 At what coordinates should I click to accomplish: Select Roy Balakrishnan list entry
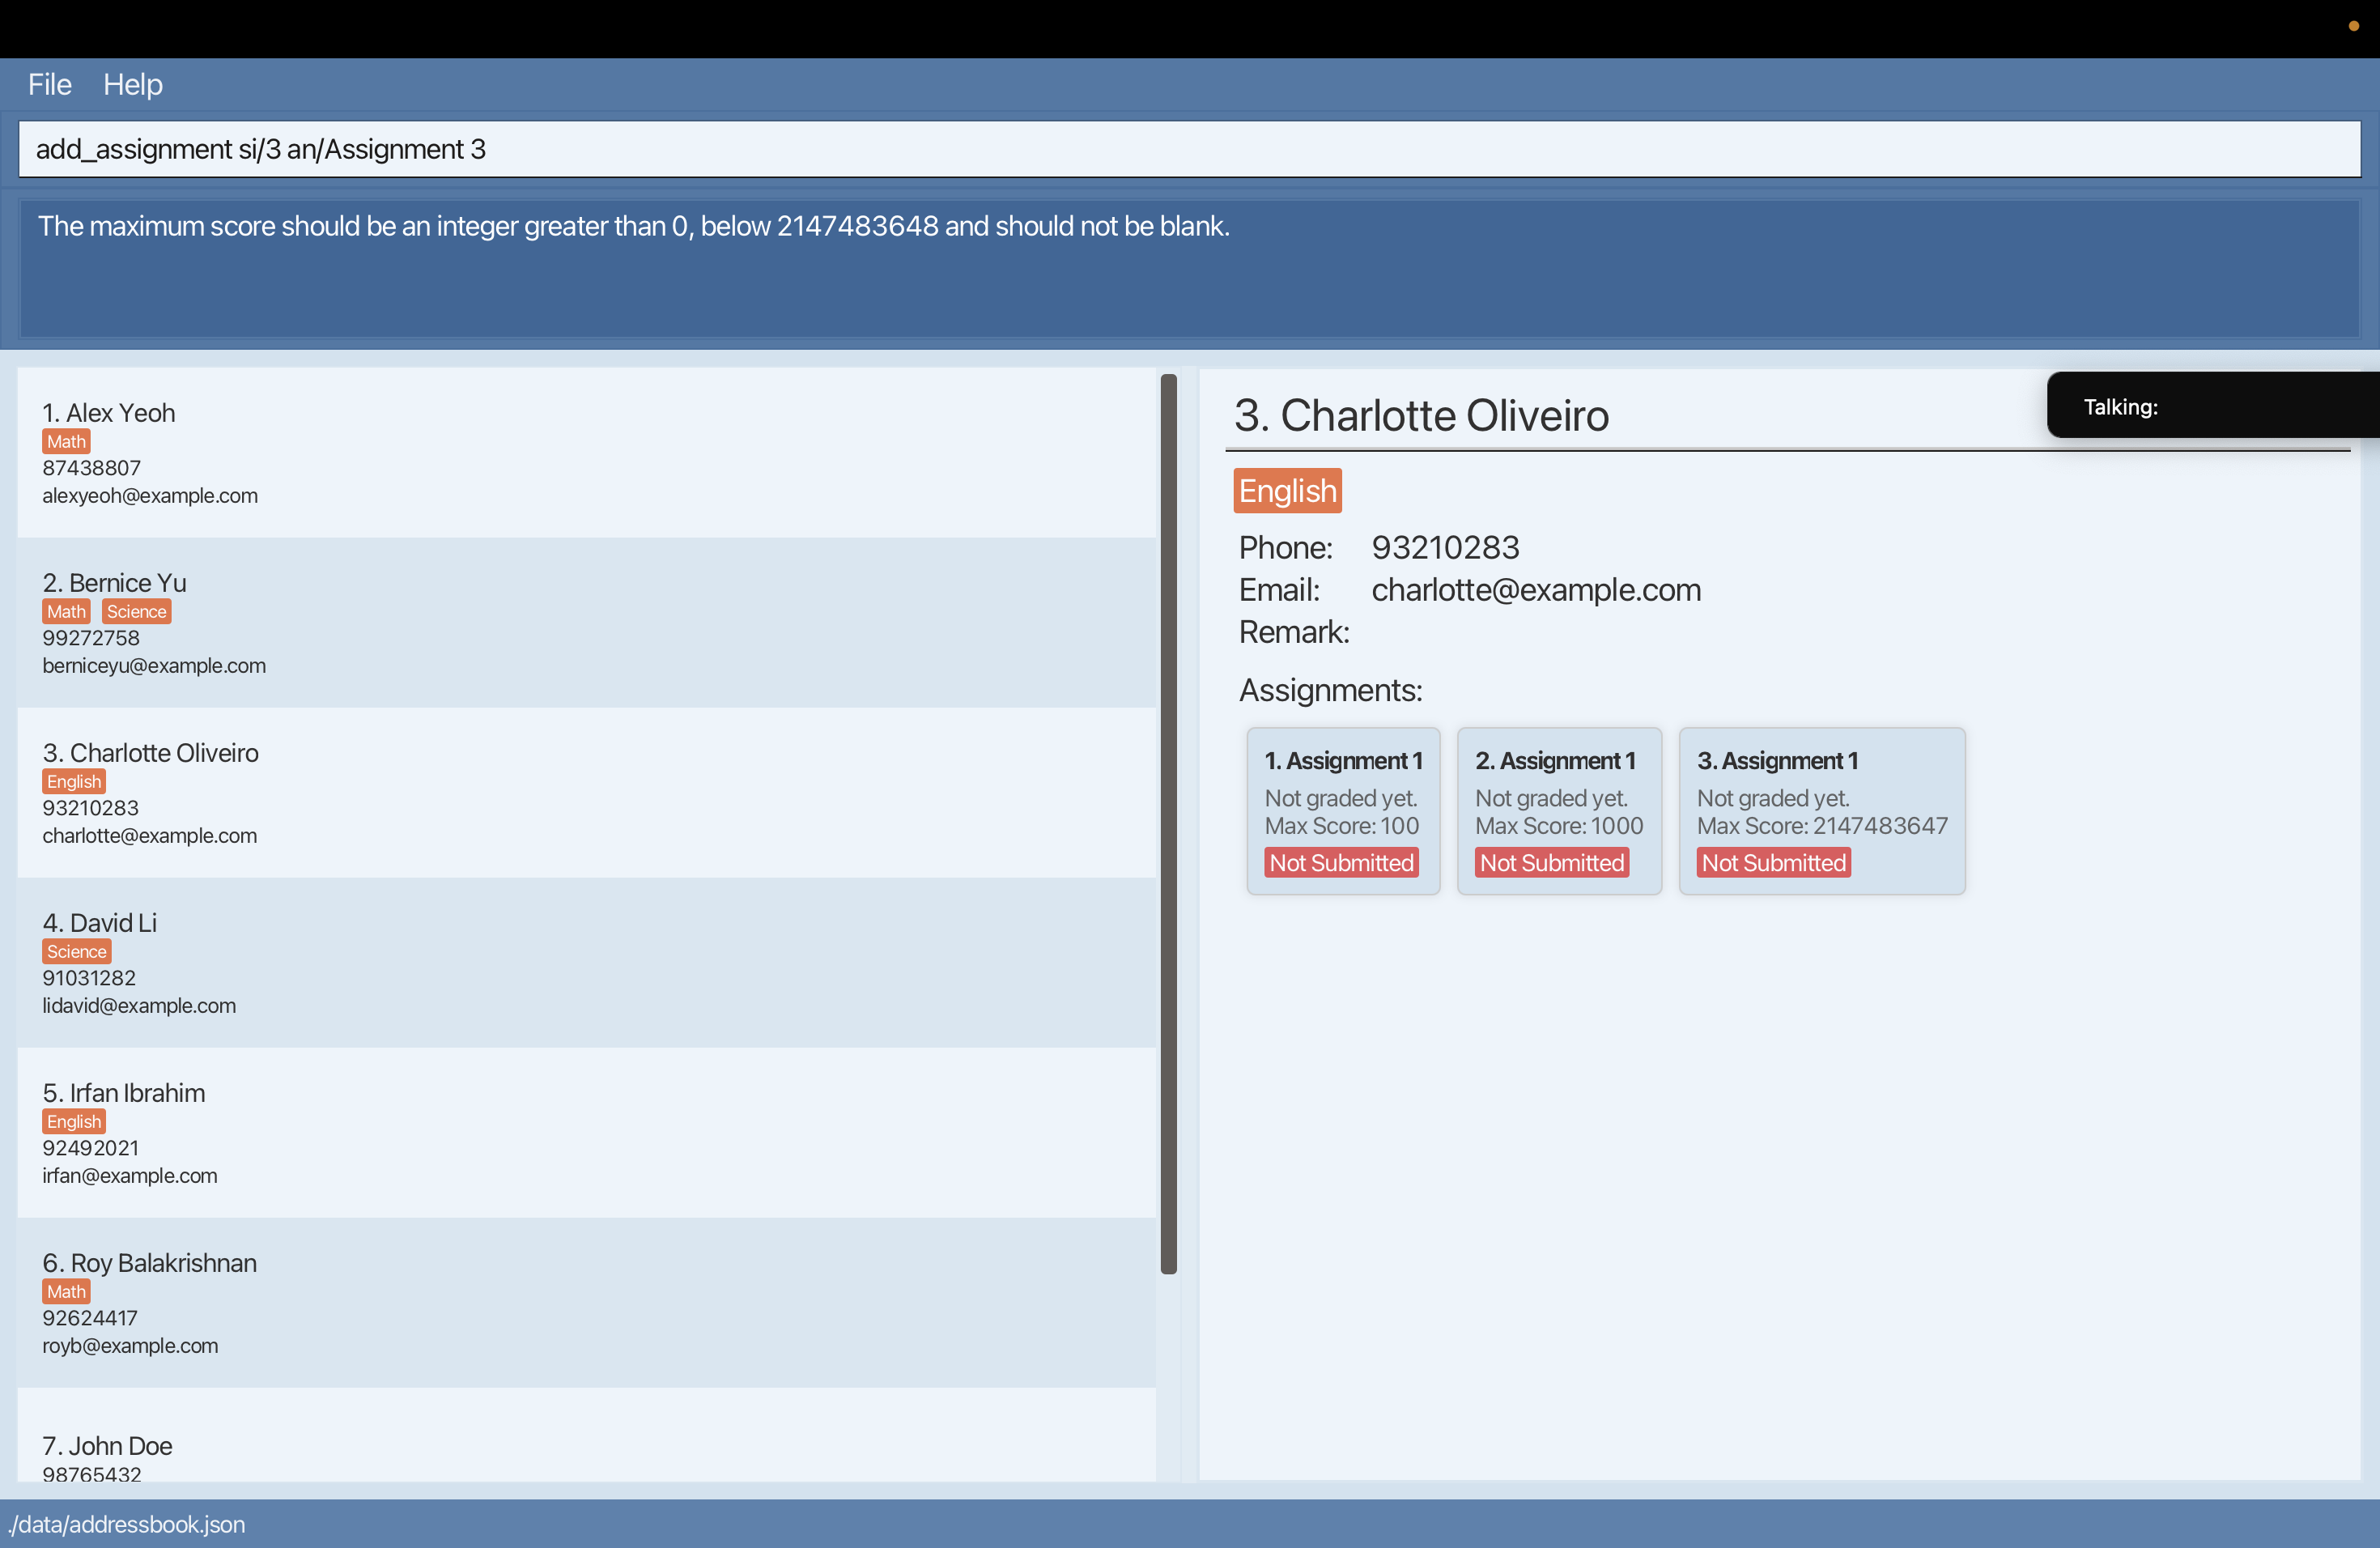tap(585, 1303)
